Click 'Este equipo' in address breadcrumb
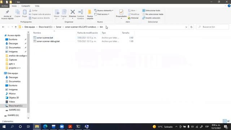The height and width of the screenshot is (130, 231). [x=30, y=27]
